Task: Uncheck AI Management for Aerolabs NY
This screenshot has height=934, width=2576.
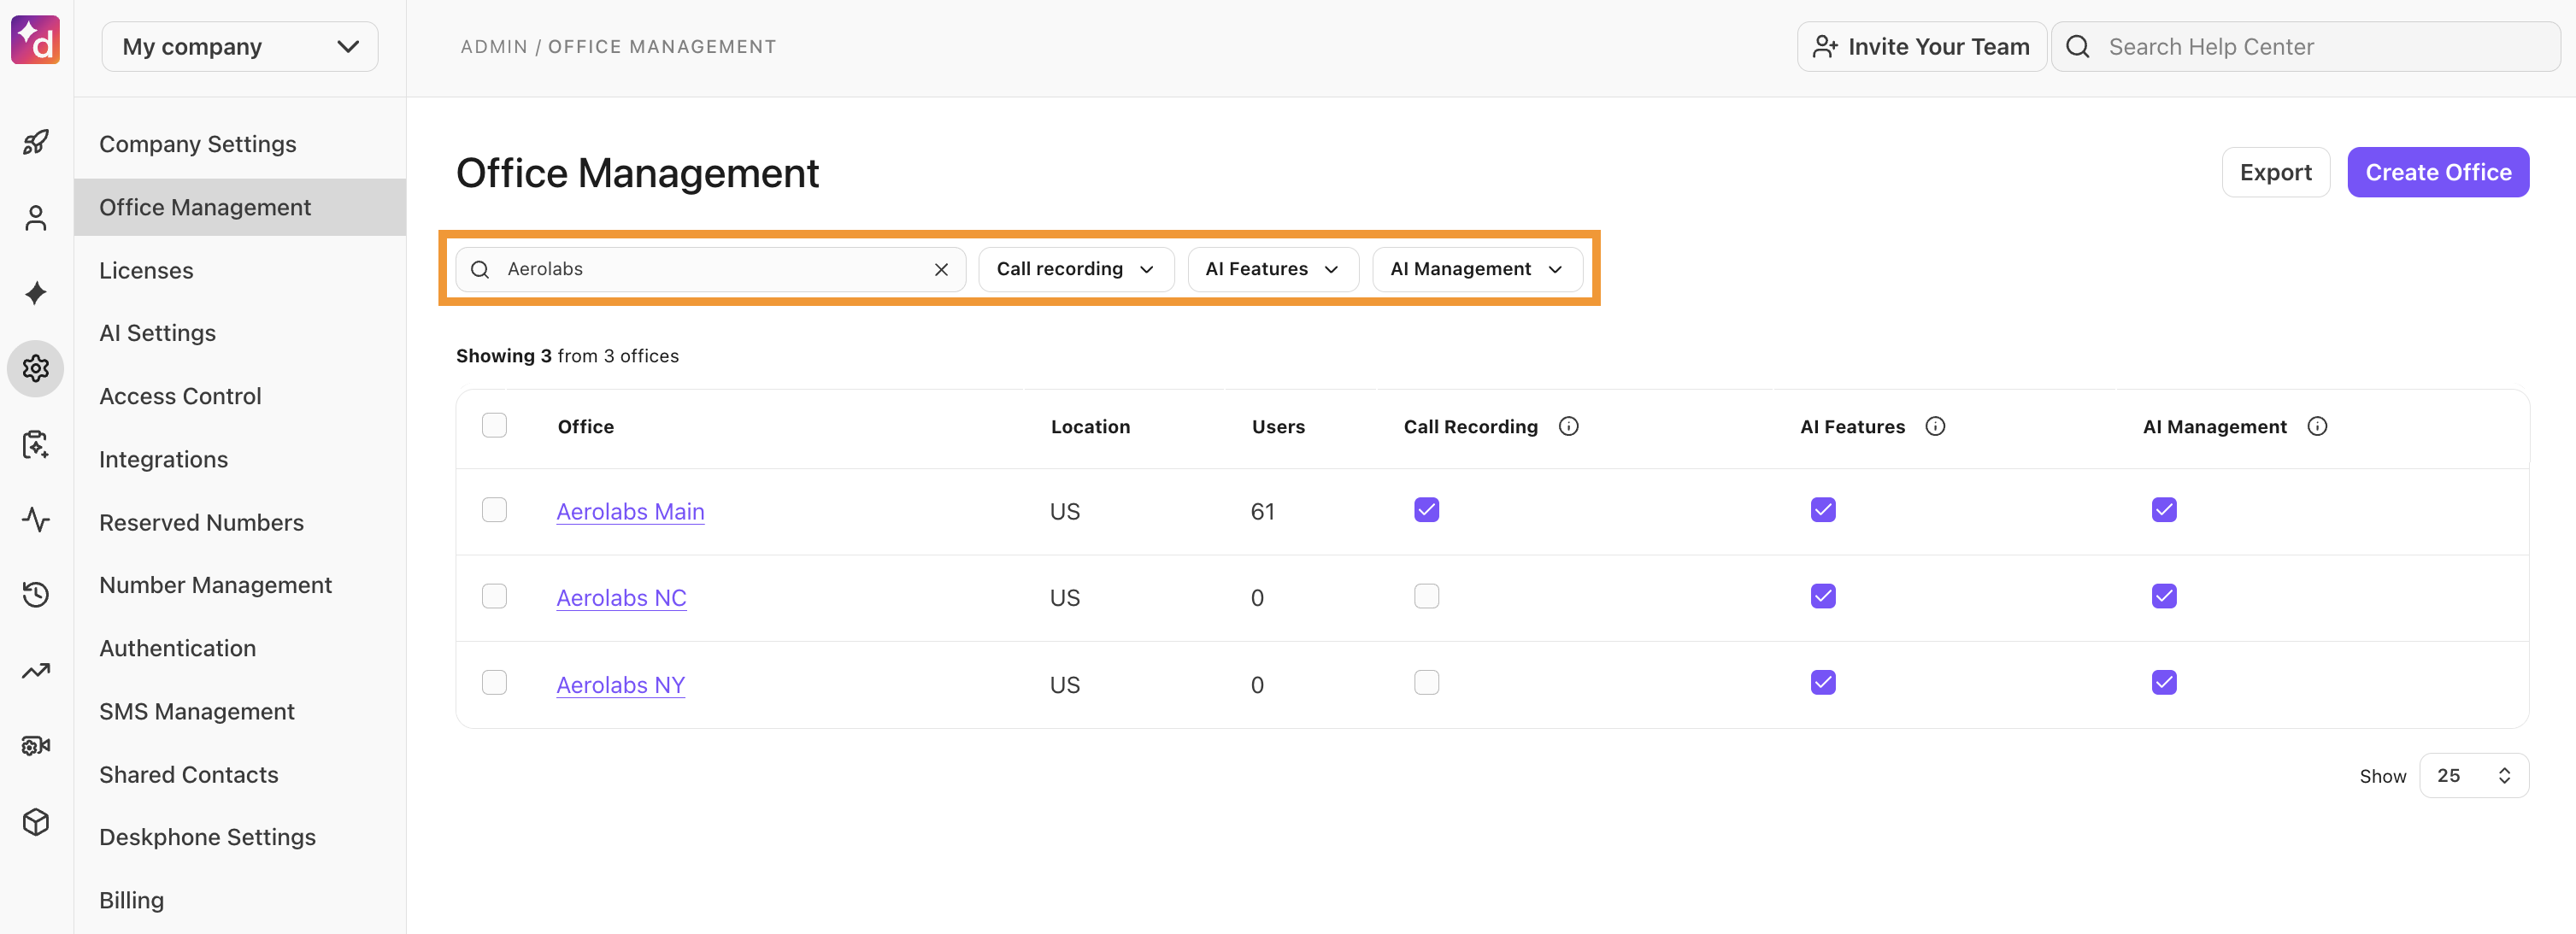Action: 2164,682
